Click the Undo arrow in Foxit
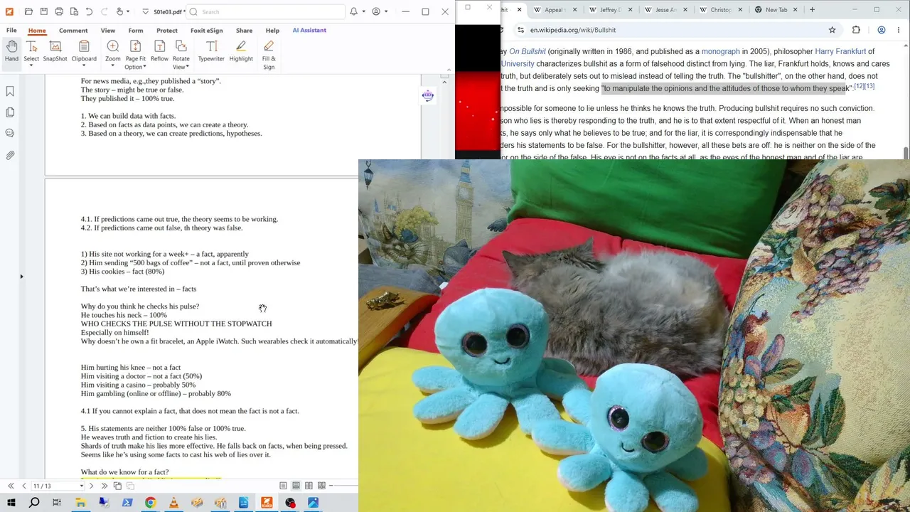The image size is (910, 512). pyautogui.click(x=89, y=11)
